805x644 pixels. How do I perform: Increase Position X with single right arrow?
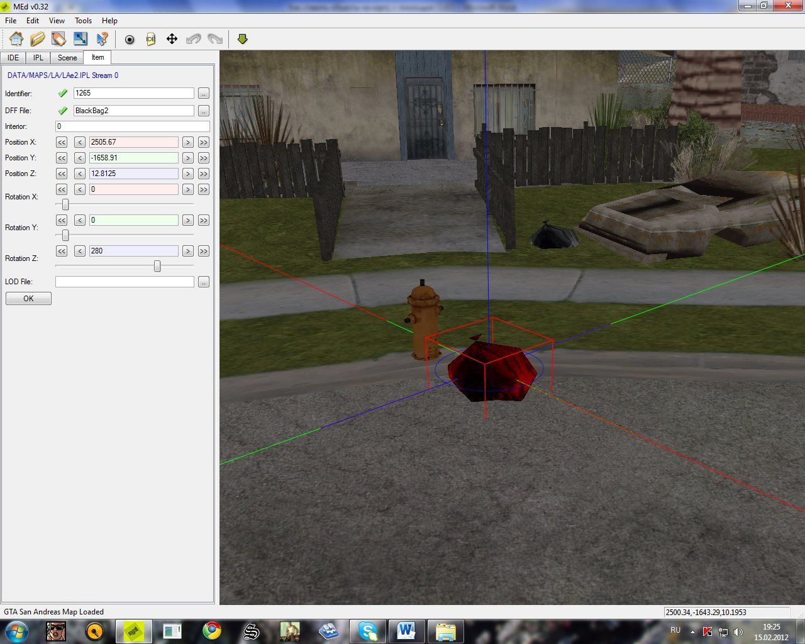coord(187,142)
